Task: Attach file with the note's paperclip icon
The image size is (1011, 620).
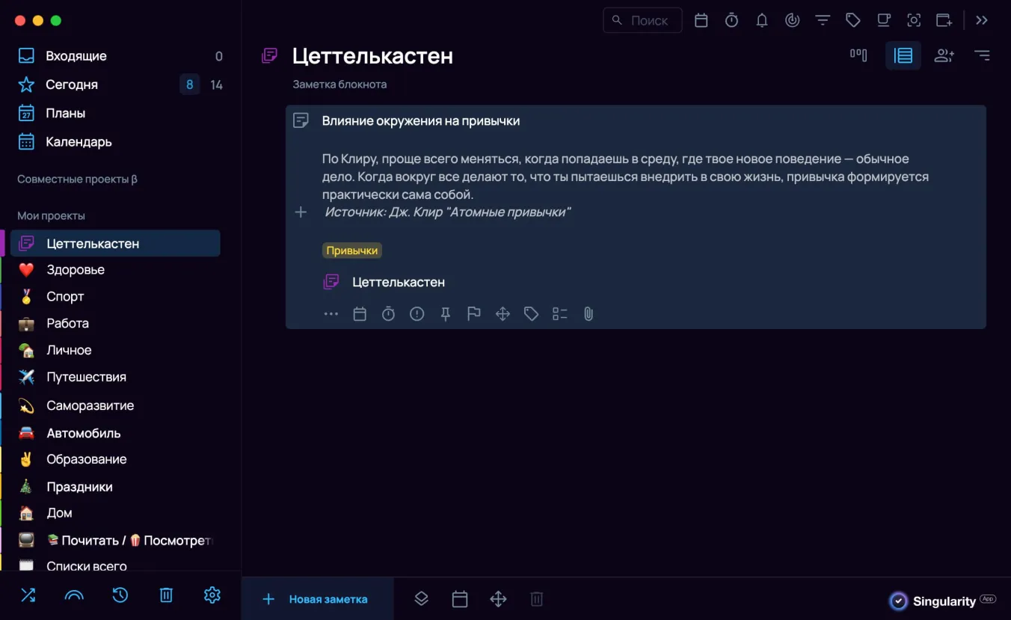Action: (589, 314)
